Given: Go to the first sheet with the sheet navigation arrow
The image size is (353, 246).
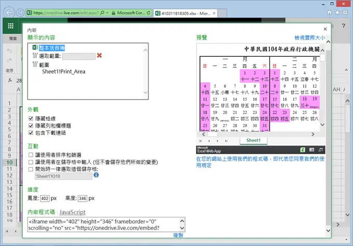Looking at the screenshot, I should (200, 141).
